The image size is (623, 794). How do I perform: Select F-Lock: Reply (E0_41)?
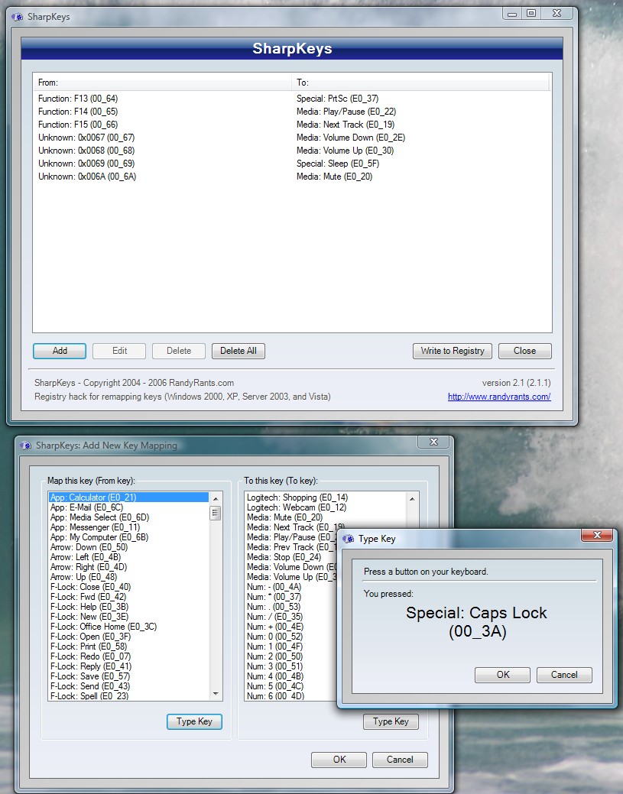coord(128,666)
